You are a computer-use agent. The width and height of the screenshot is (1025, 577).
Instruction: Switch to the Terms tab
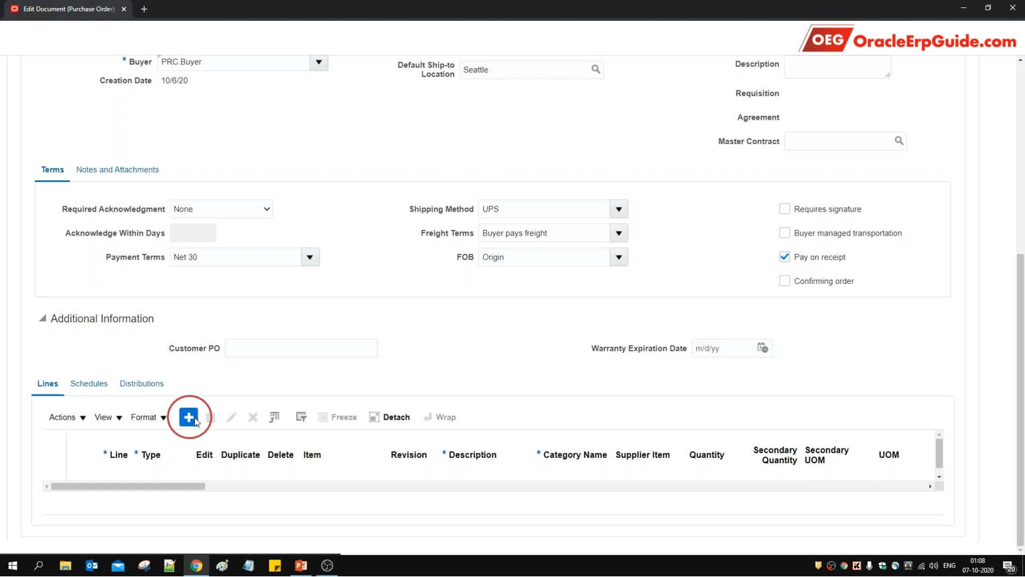click(52, 169)
